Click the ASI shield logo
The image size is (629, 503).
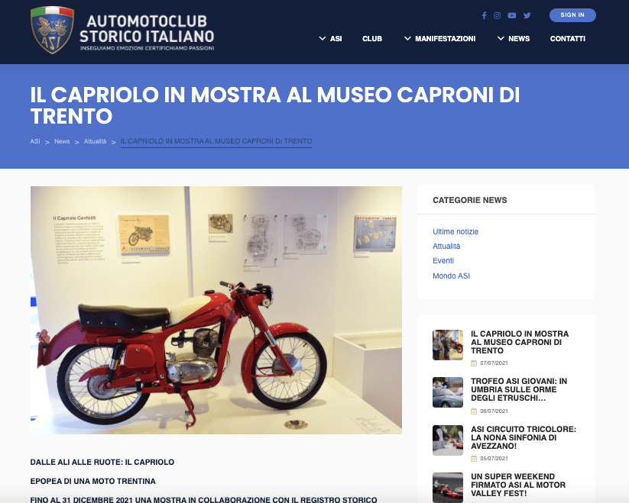(x=52, y=30)
